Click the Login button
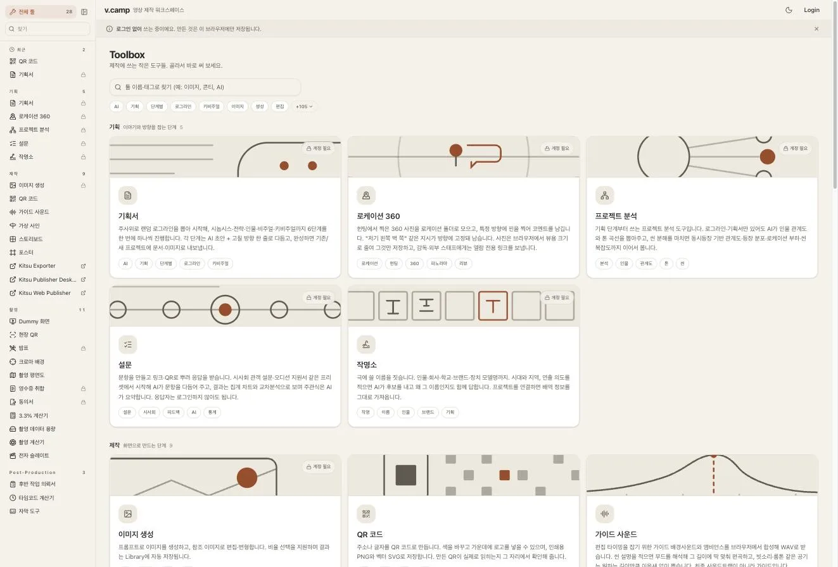The height and width of the screenshot is (567, 838). tap(811, 10)
